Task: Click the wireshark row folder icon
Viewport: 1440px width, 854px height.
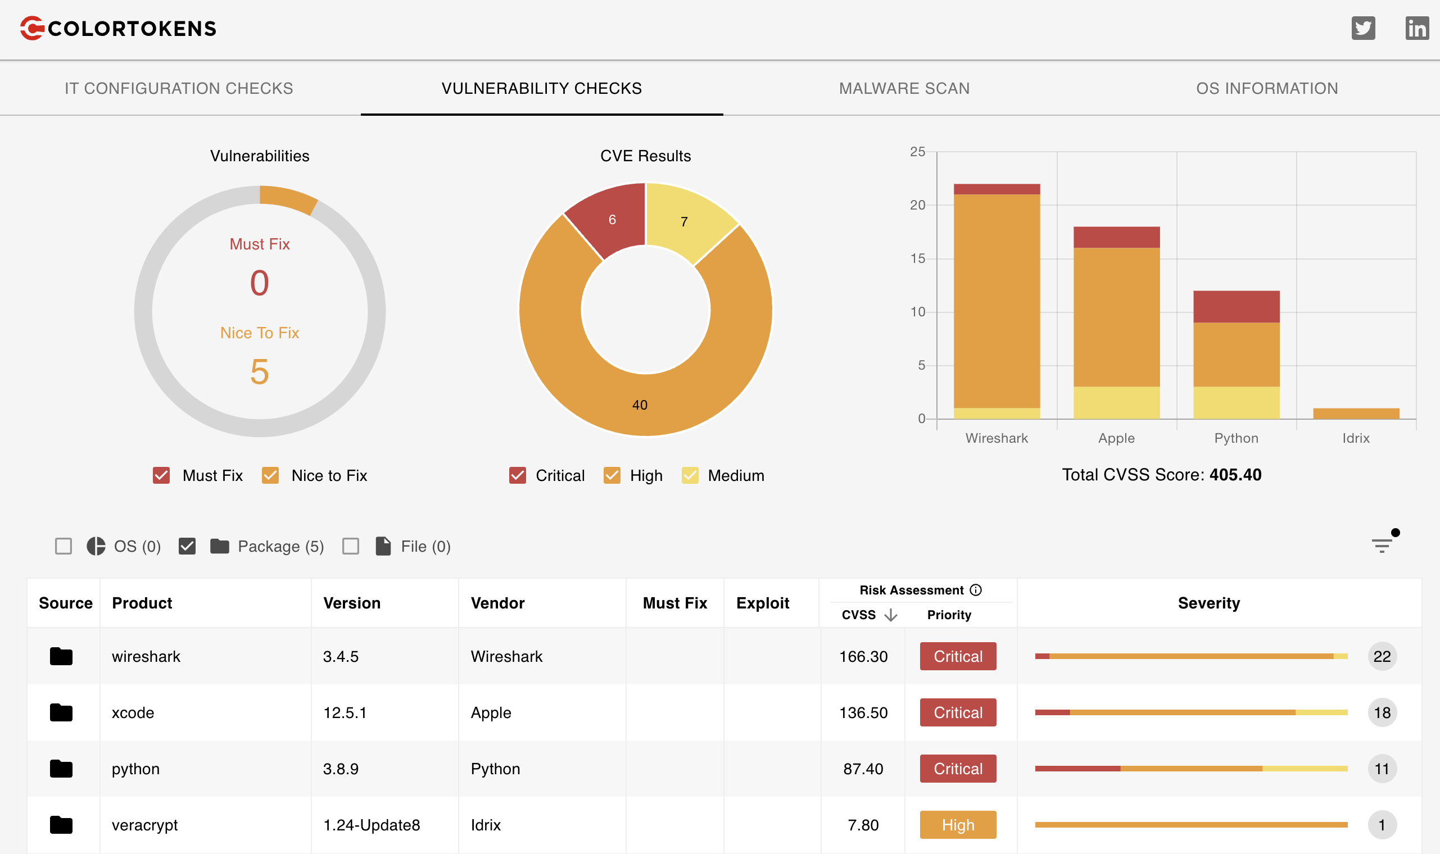Action: (61, 656)
